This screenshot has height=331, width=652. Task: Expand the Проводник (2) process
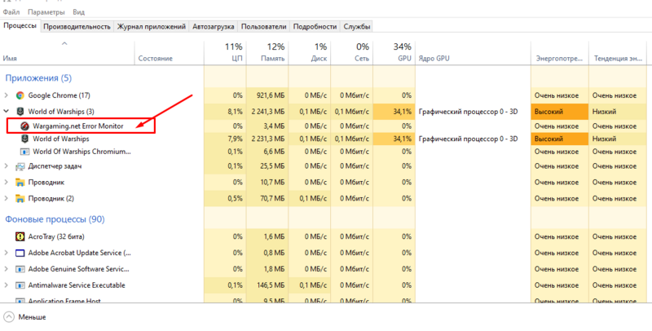(x=6, y=198)
